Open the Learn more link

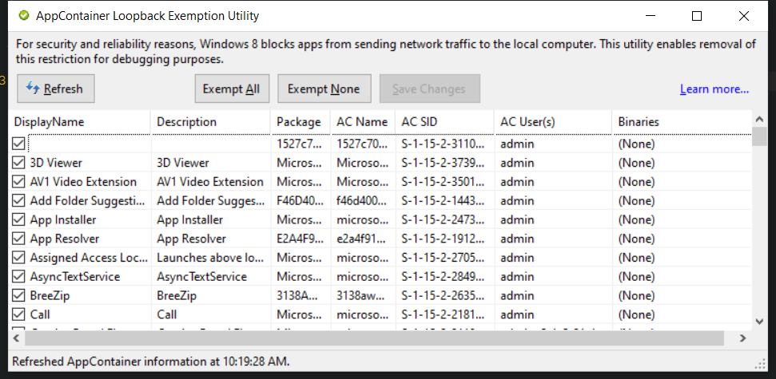pyautogui.click(x=714, y=89)
